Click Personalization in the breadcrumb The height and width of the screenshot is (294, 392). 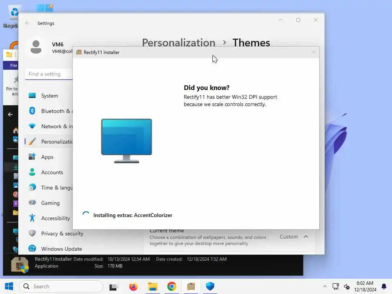tap(178, 43)
